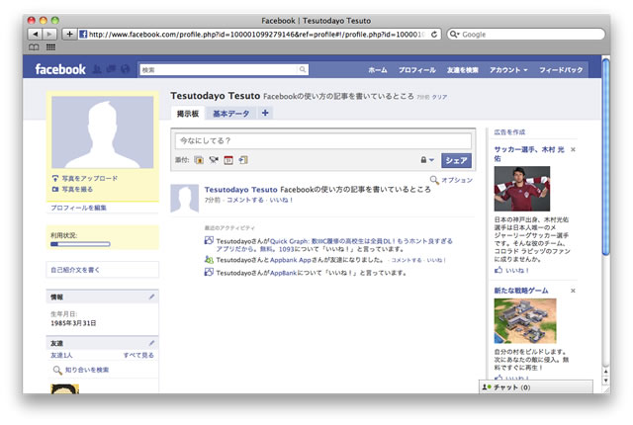Screen dimensions: 633x425
Task: Add a new profile tab with plus
Action: (265, 113)
